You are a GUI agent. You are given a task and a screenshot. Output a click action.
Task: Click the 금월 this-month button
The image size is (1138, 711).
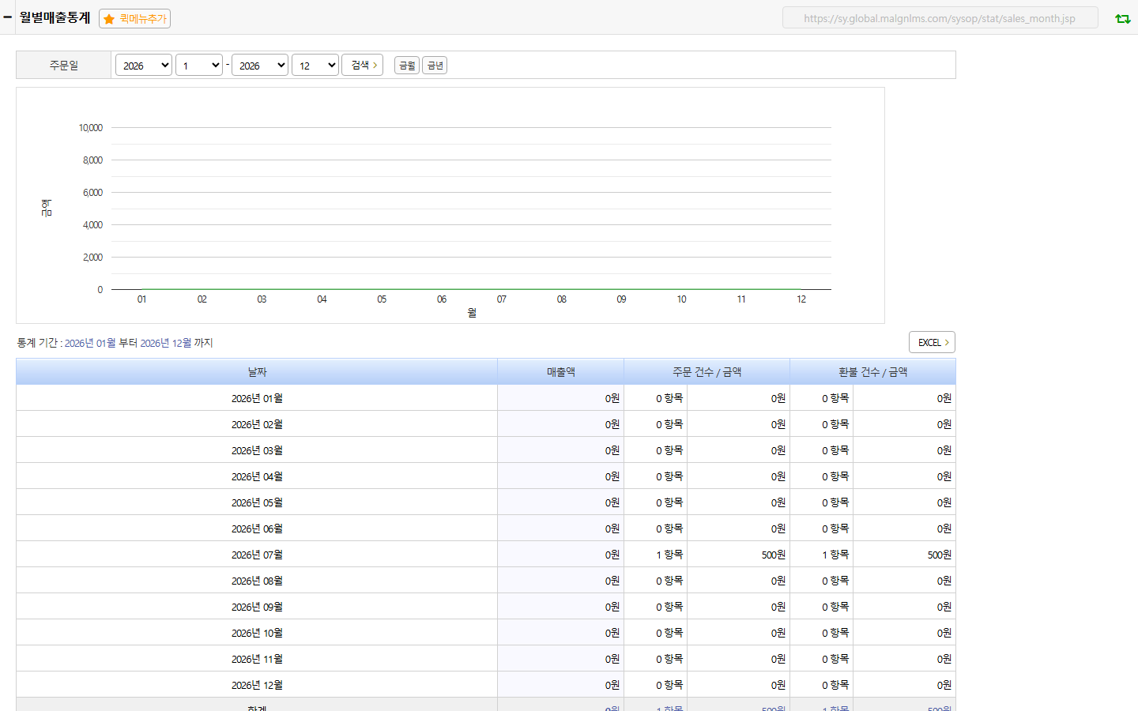point(407,66)
